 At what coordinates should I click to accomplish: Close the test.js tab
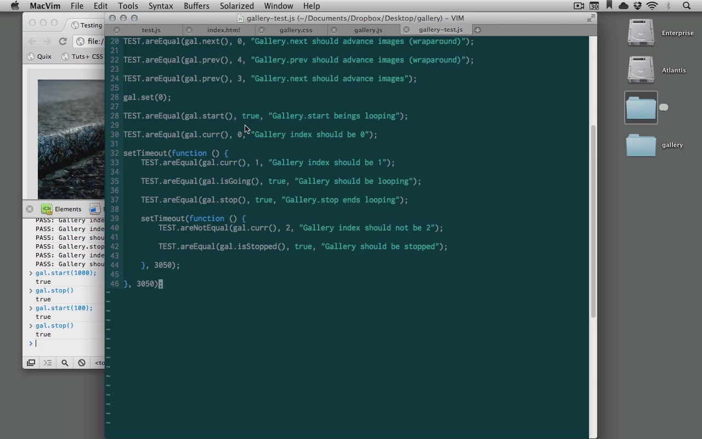coord(116,30)
